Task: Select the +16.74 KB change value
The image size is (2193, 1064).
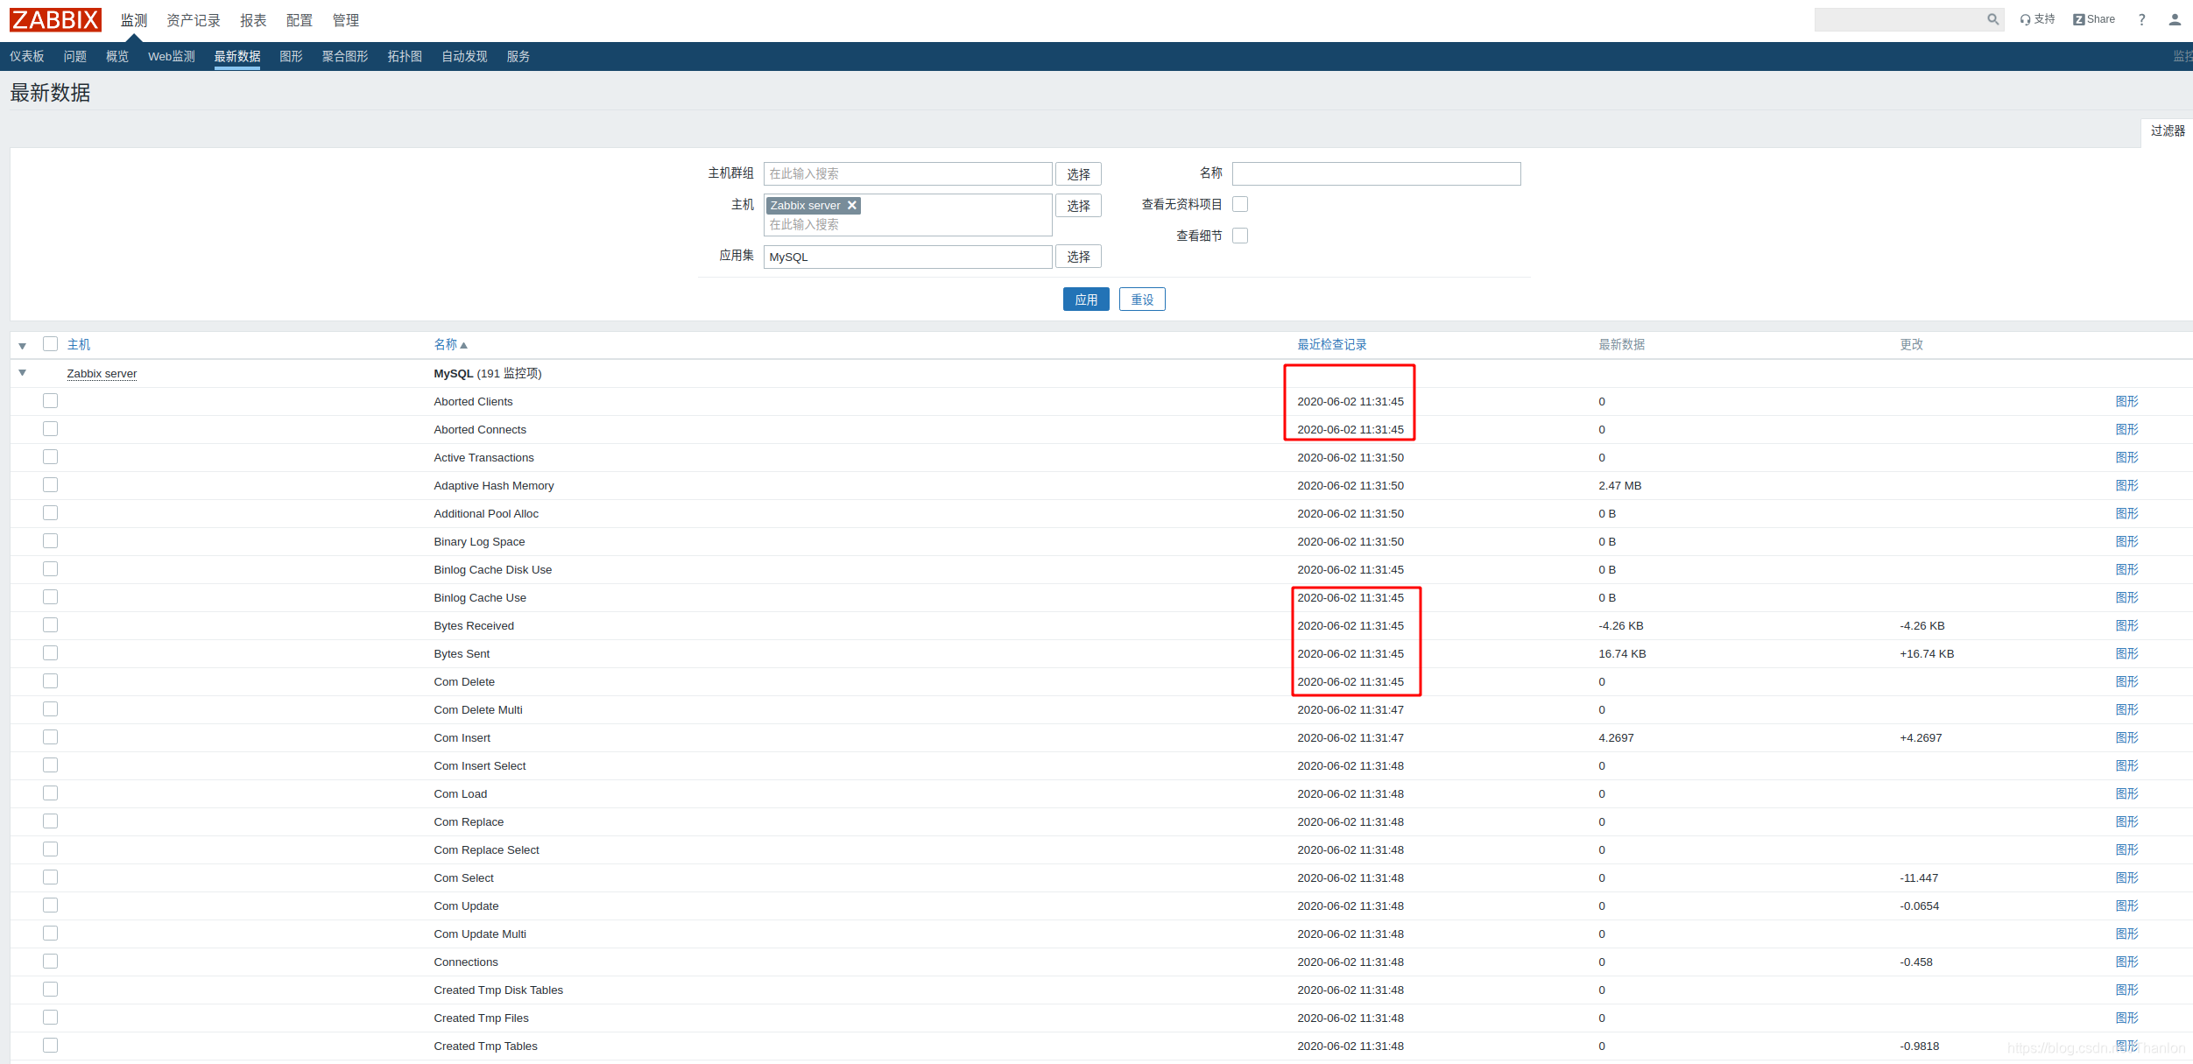Action: (x=1927, y=654)
